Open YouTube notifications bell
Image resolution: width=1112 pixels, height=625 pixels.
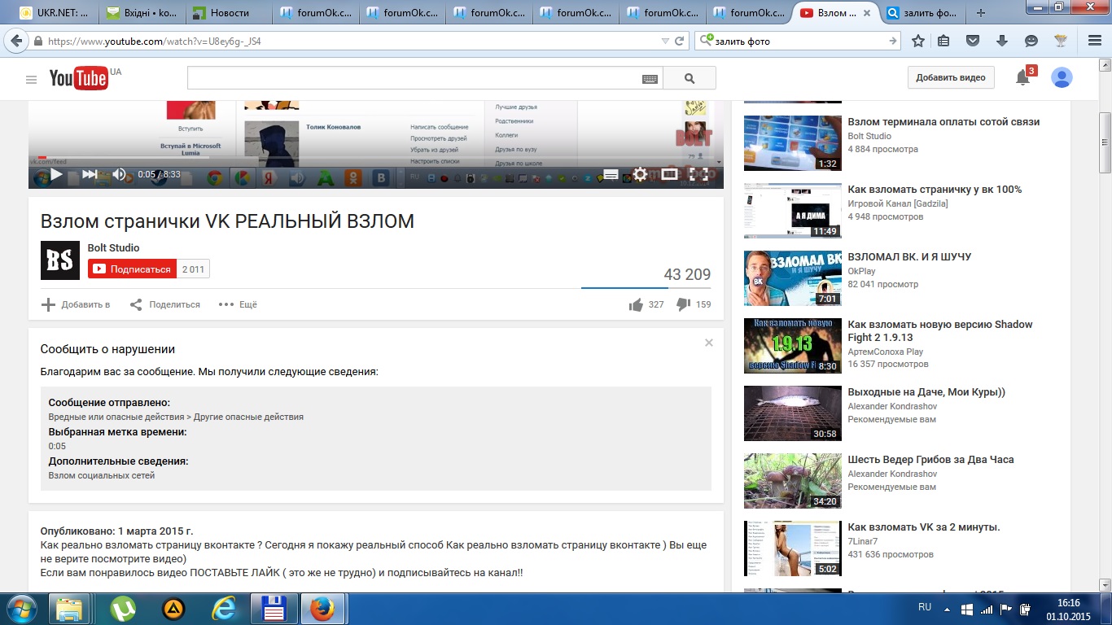(x=1022, y=77)
